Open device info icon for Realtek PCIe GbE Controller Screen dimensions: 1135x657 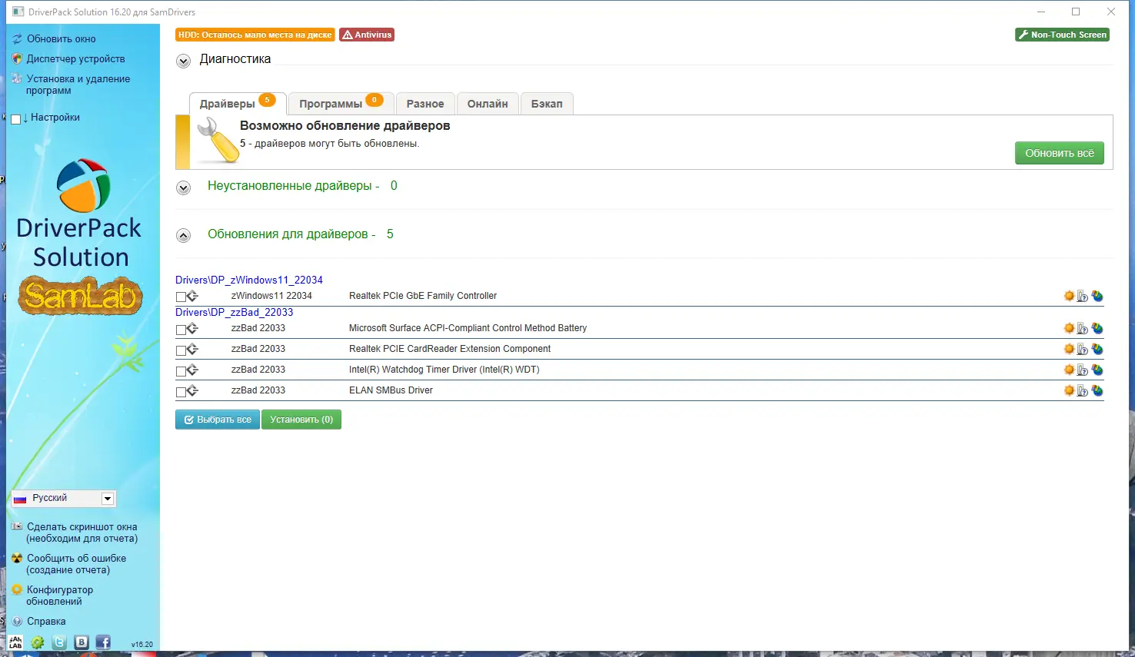pyautogui.click(x=1083, y=296)
